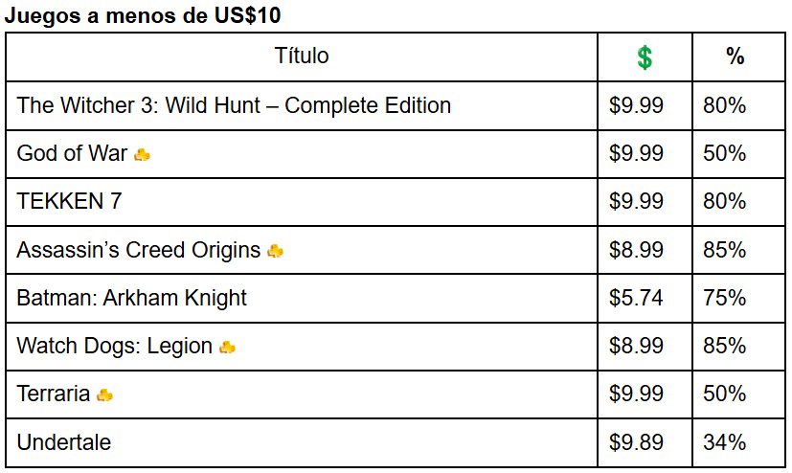Click the 34% discount cell

(738, 442)
